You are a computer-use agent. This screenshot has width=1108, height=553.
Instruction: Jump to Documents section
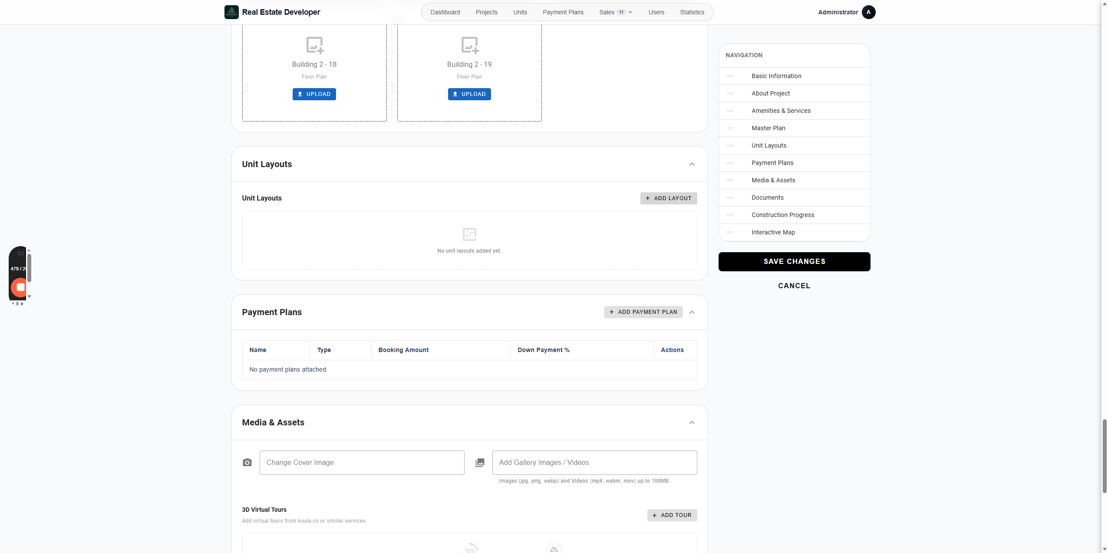pos(794,198)
